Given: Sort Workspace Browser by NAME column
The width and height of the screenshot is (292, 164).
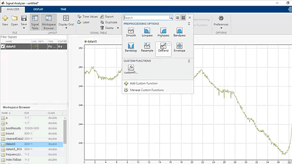Looking at the screenshot, I should [x=6, y=113].
